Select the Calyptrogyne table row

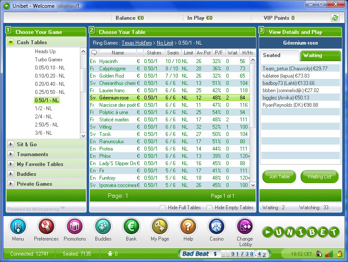point(170,69)
